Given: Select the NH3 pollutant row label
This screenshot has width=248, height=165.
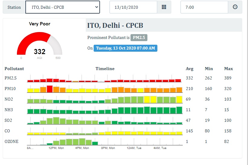Looking at the screenshot, I should pyautogui.click(x=9, y=110).
